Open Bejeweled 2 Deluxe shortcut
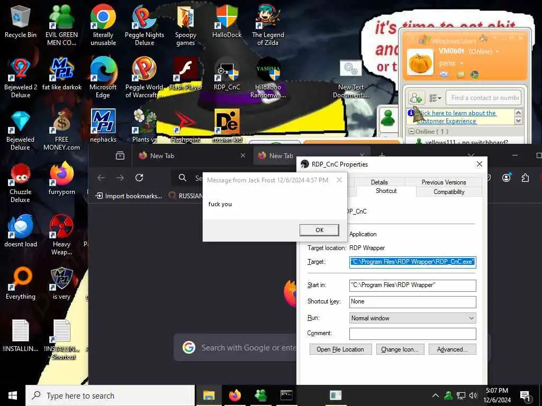542x406 pixels. 21,78
